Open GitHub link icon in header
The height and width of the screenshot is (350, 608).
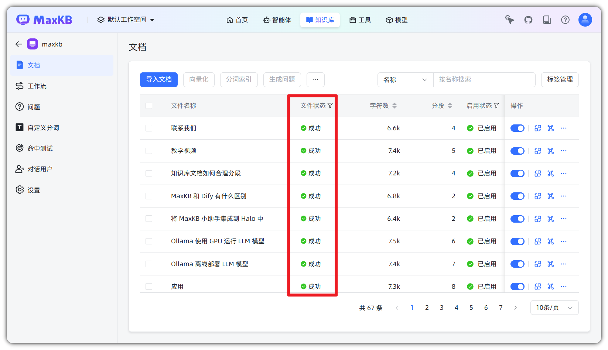click(x=528, y=20)
